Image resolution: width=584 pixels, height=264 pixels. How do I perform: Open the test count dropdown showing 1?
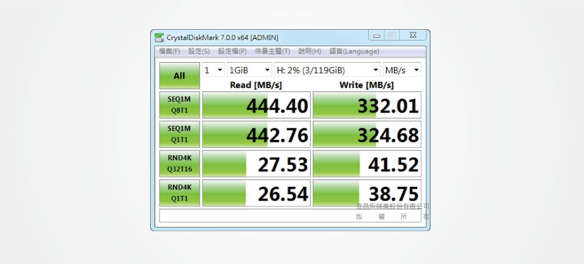(x=214, y=69)
